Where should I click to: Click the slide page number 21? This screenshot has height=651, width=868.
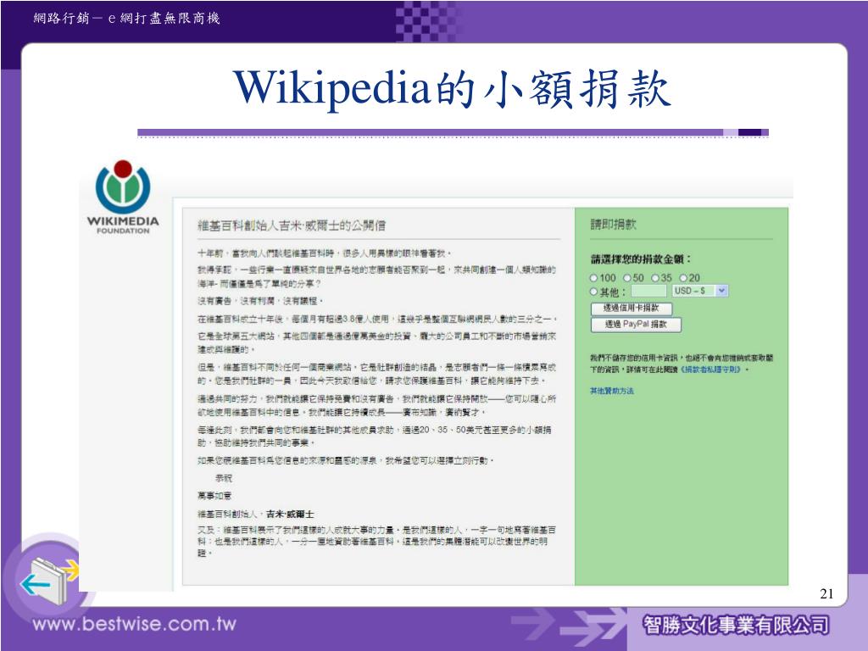826,593
